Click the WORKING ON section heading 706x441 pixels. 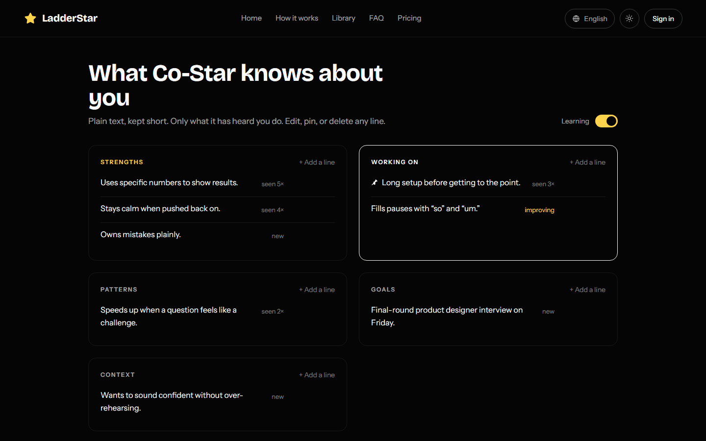pos(395,162)
